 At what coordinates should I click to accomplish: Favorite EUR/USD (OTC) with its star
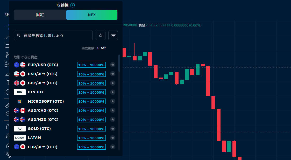[x=112, y=65]
